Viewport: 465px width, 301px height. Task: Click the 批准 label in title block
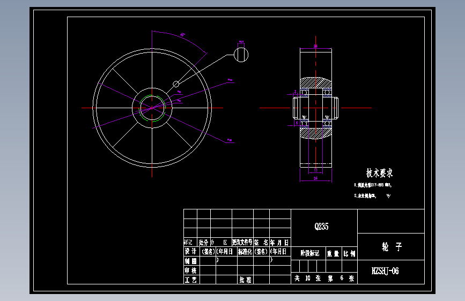tap(245, 280)
